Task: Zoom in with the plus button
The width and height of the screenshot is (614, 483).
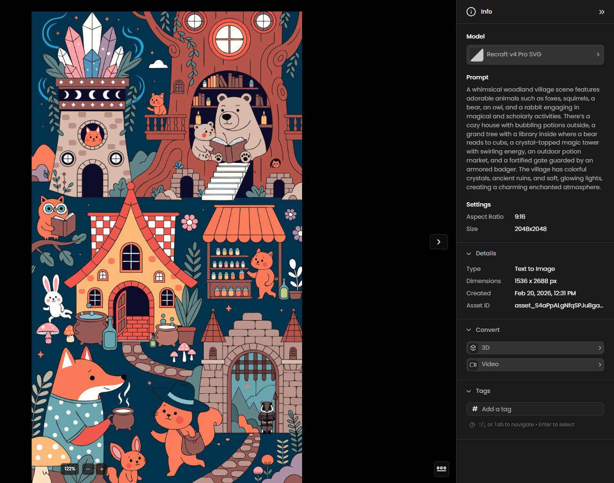Action: [101, 469]
